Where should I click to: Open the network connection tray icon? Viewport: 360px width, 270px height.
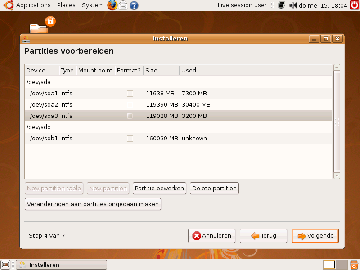282,5
